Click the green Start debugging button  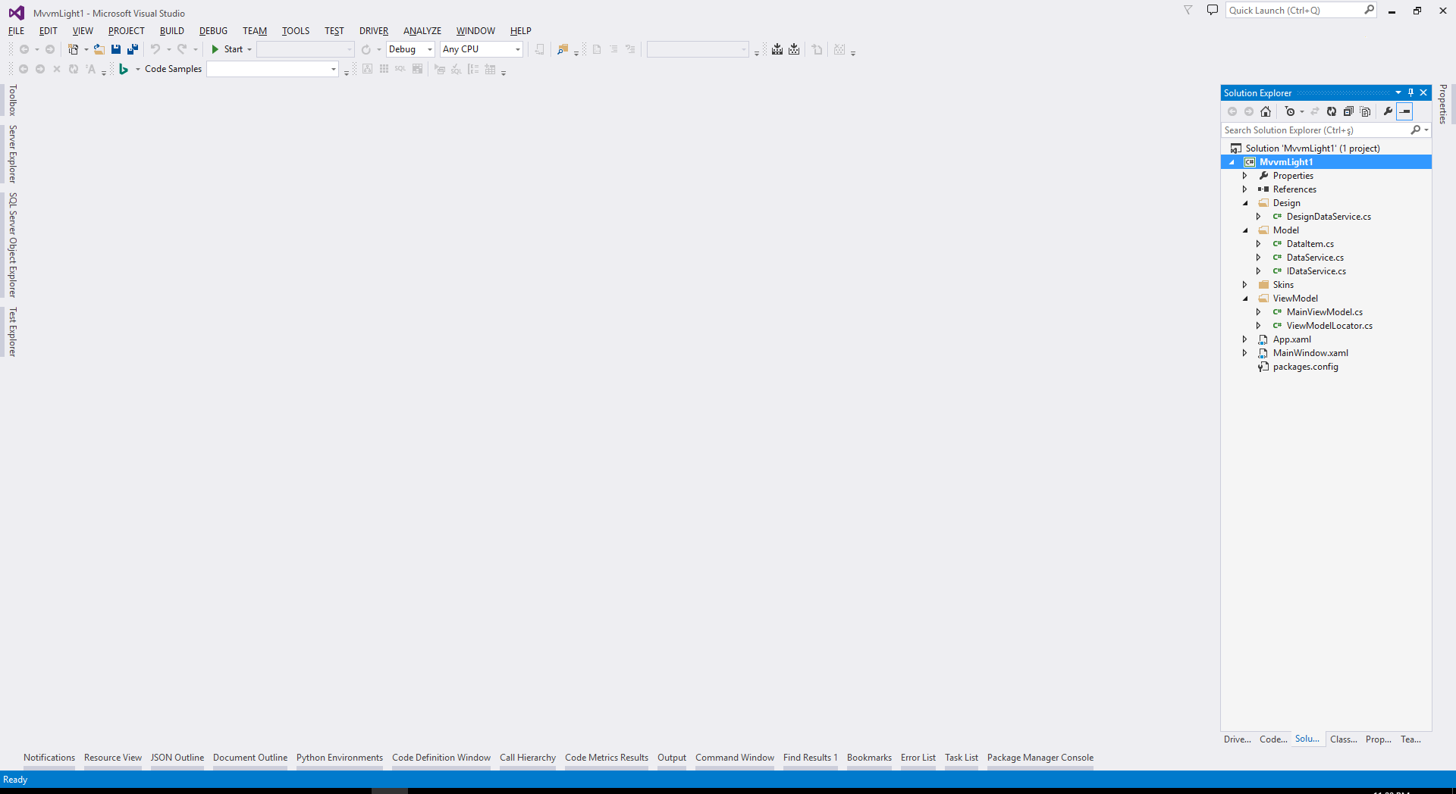[x=227, y=49]
